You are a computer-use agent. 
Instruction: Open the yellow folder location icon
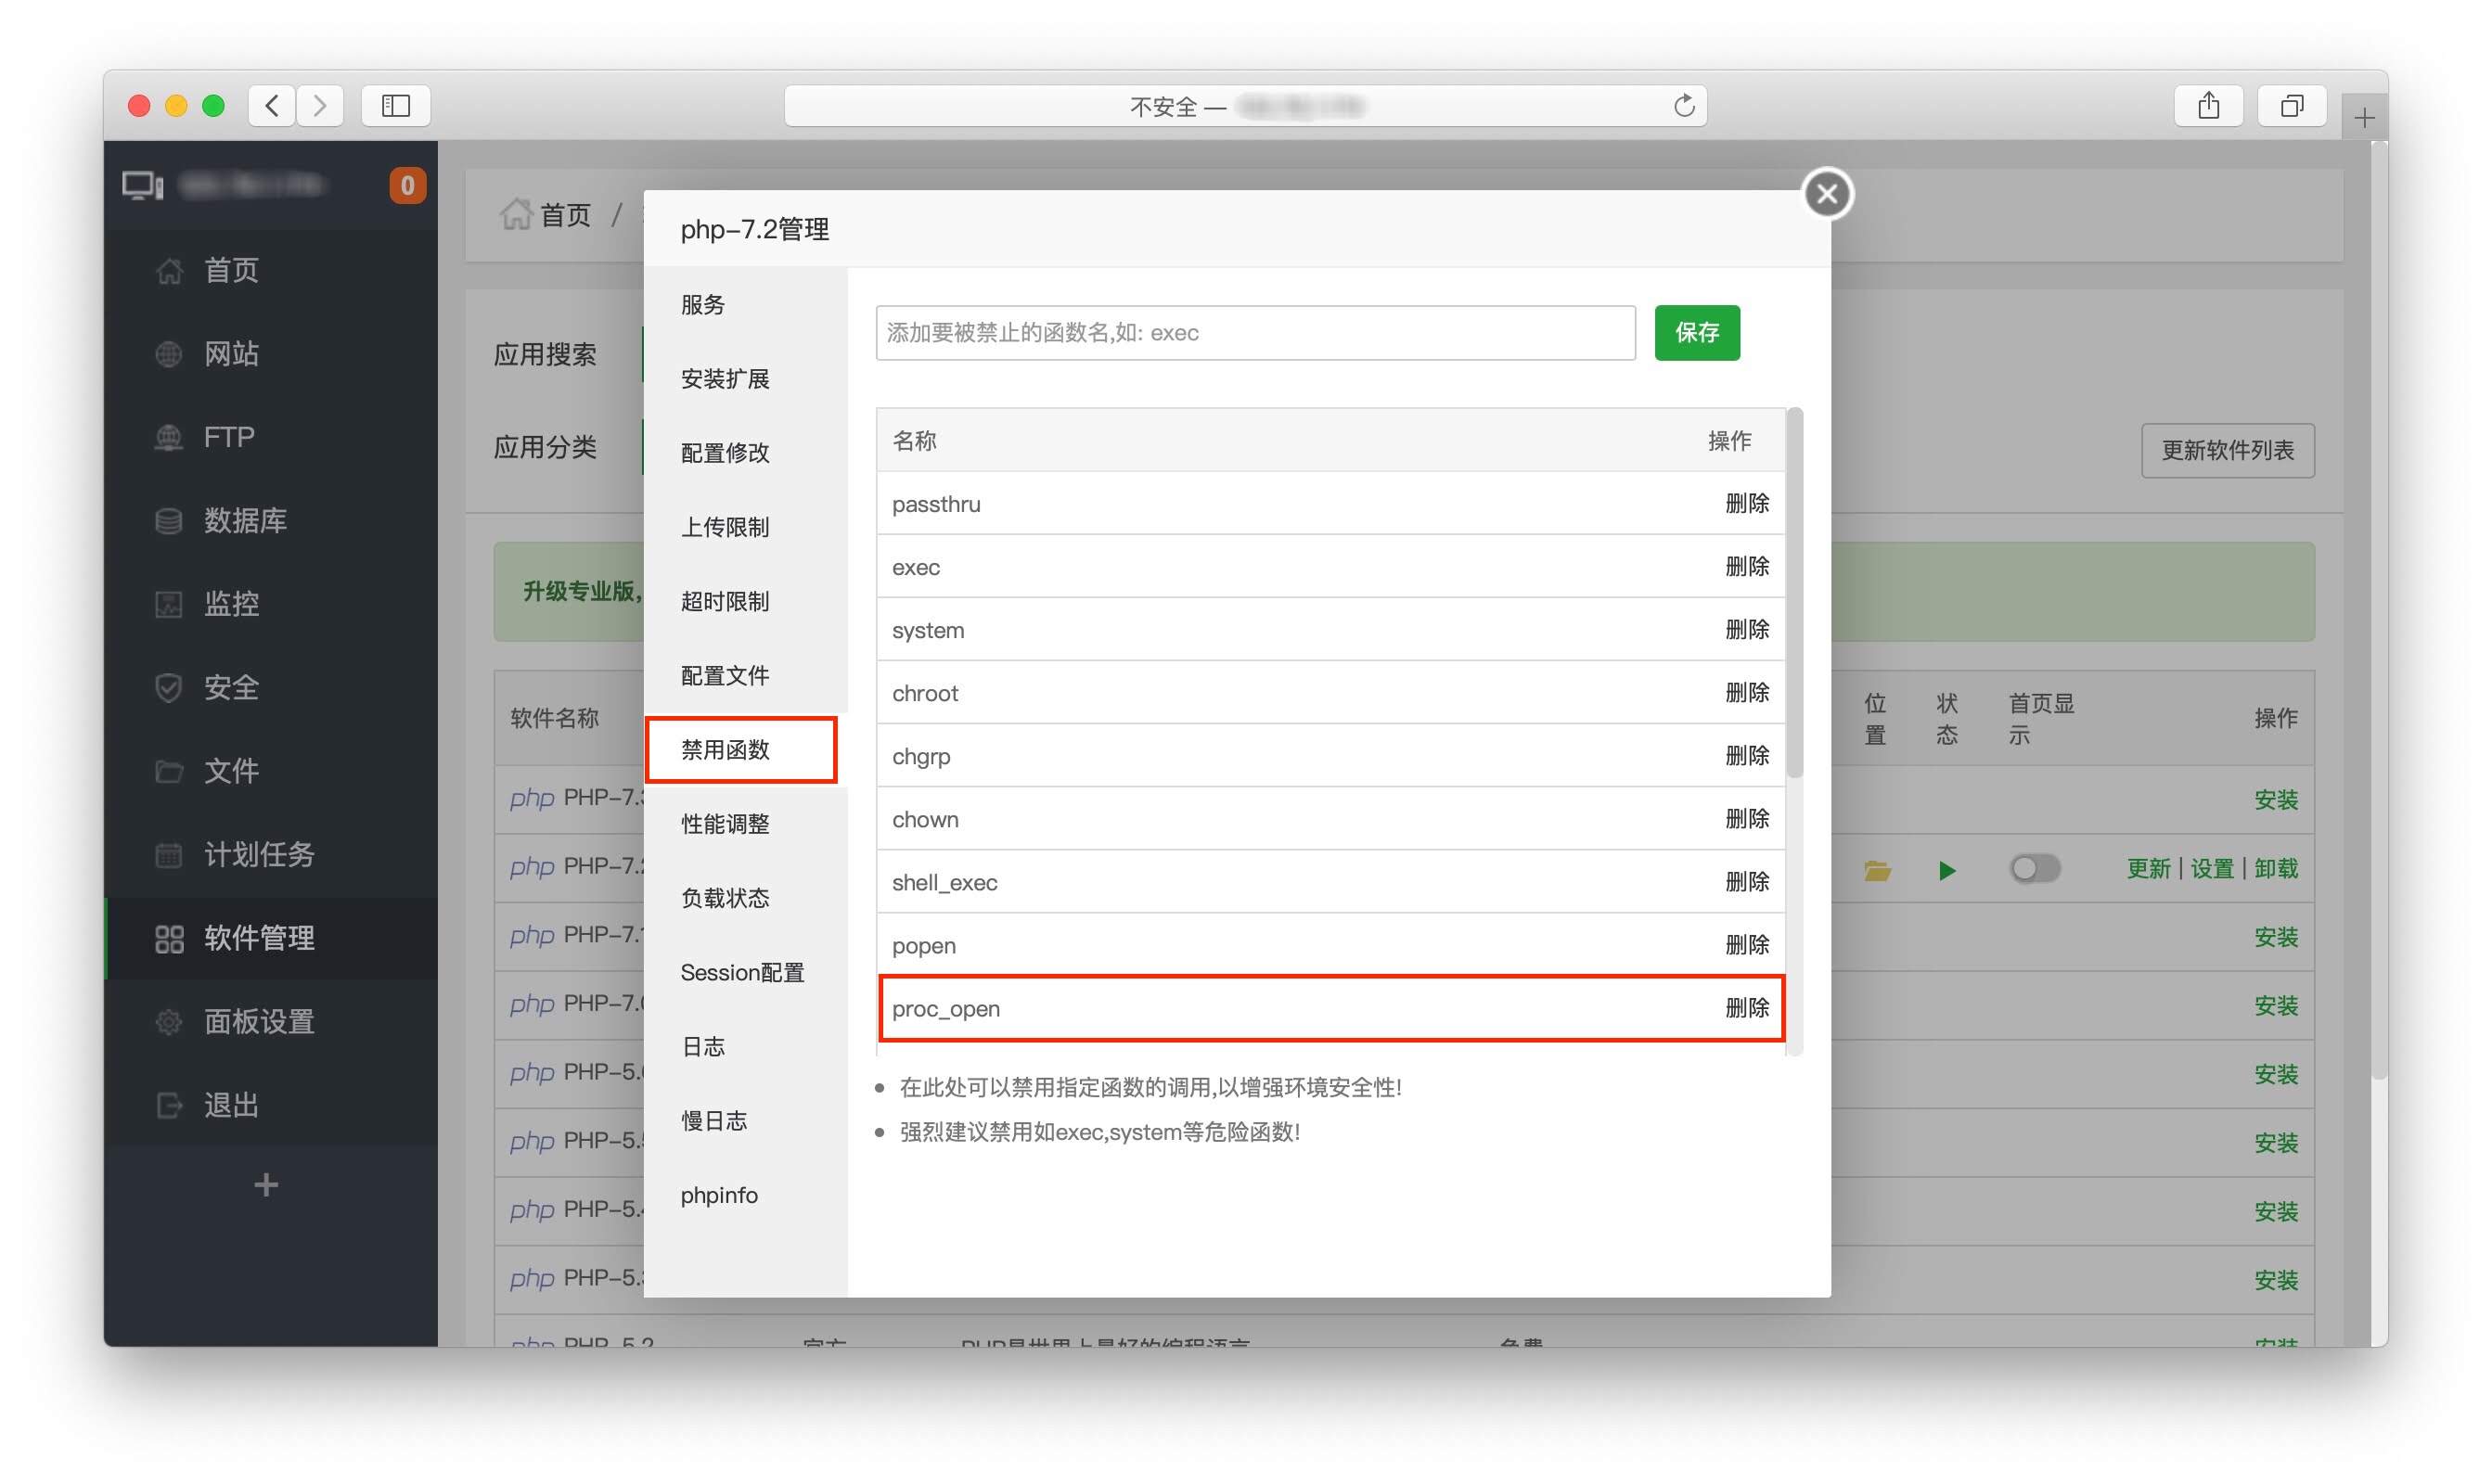pos(1876,871)
